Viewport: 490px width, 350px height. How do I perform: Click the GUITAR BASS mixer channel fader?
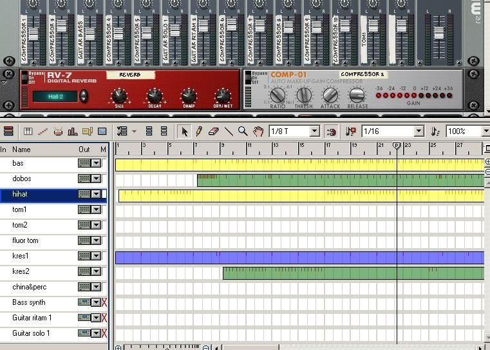pos(90,34)
